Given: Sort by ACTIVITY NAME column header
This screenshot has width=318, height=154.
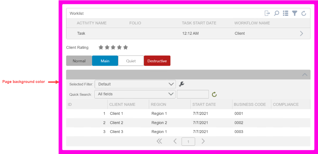Looking at the screenshot, I should 92,23.
